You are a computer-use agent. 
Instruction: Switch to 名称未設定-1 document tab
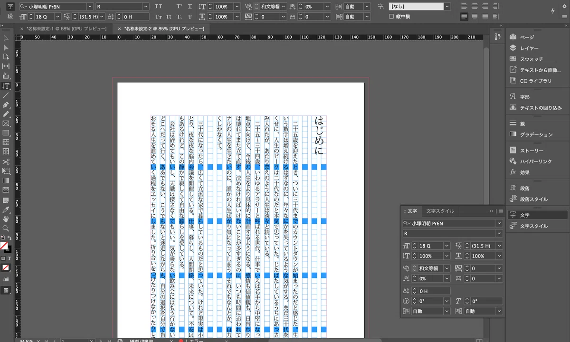(x=66, y=28)
